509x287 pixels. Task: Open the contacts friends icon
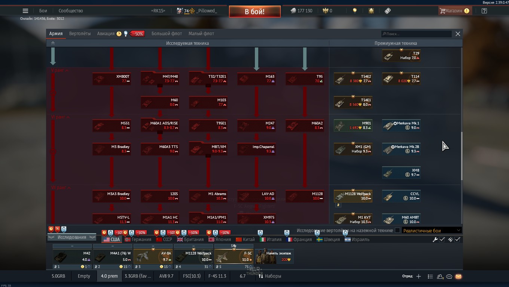pos(440,277)
